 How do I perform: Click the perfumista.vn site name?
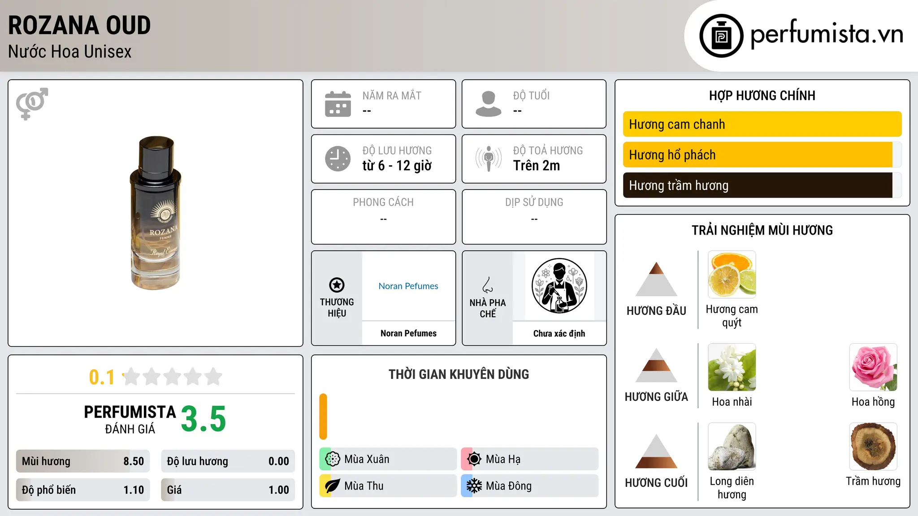pyautogui.click(x=827, y=34)
